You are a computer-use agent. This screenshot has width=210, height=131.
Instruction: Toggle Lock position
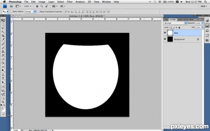pos(176,27)
